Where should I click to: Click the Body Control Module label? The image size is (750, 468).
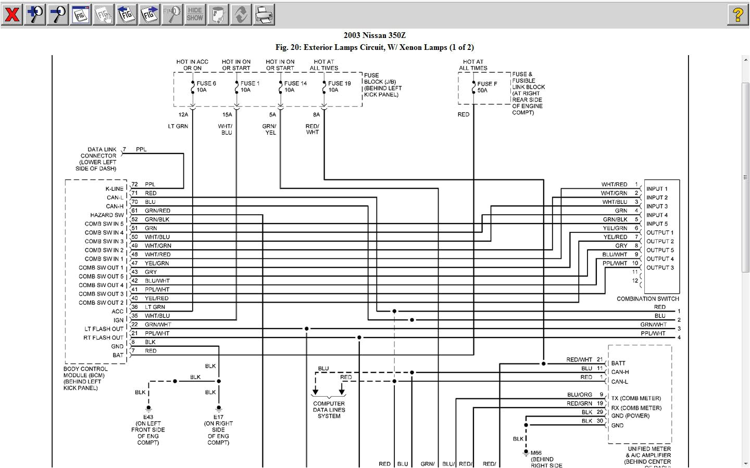(86, 378)
